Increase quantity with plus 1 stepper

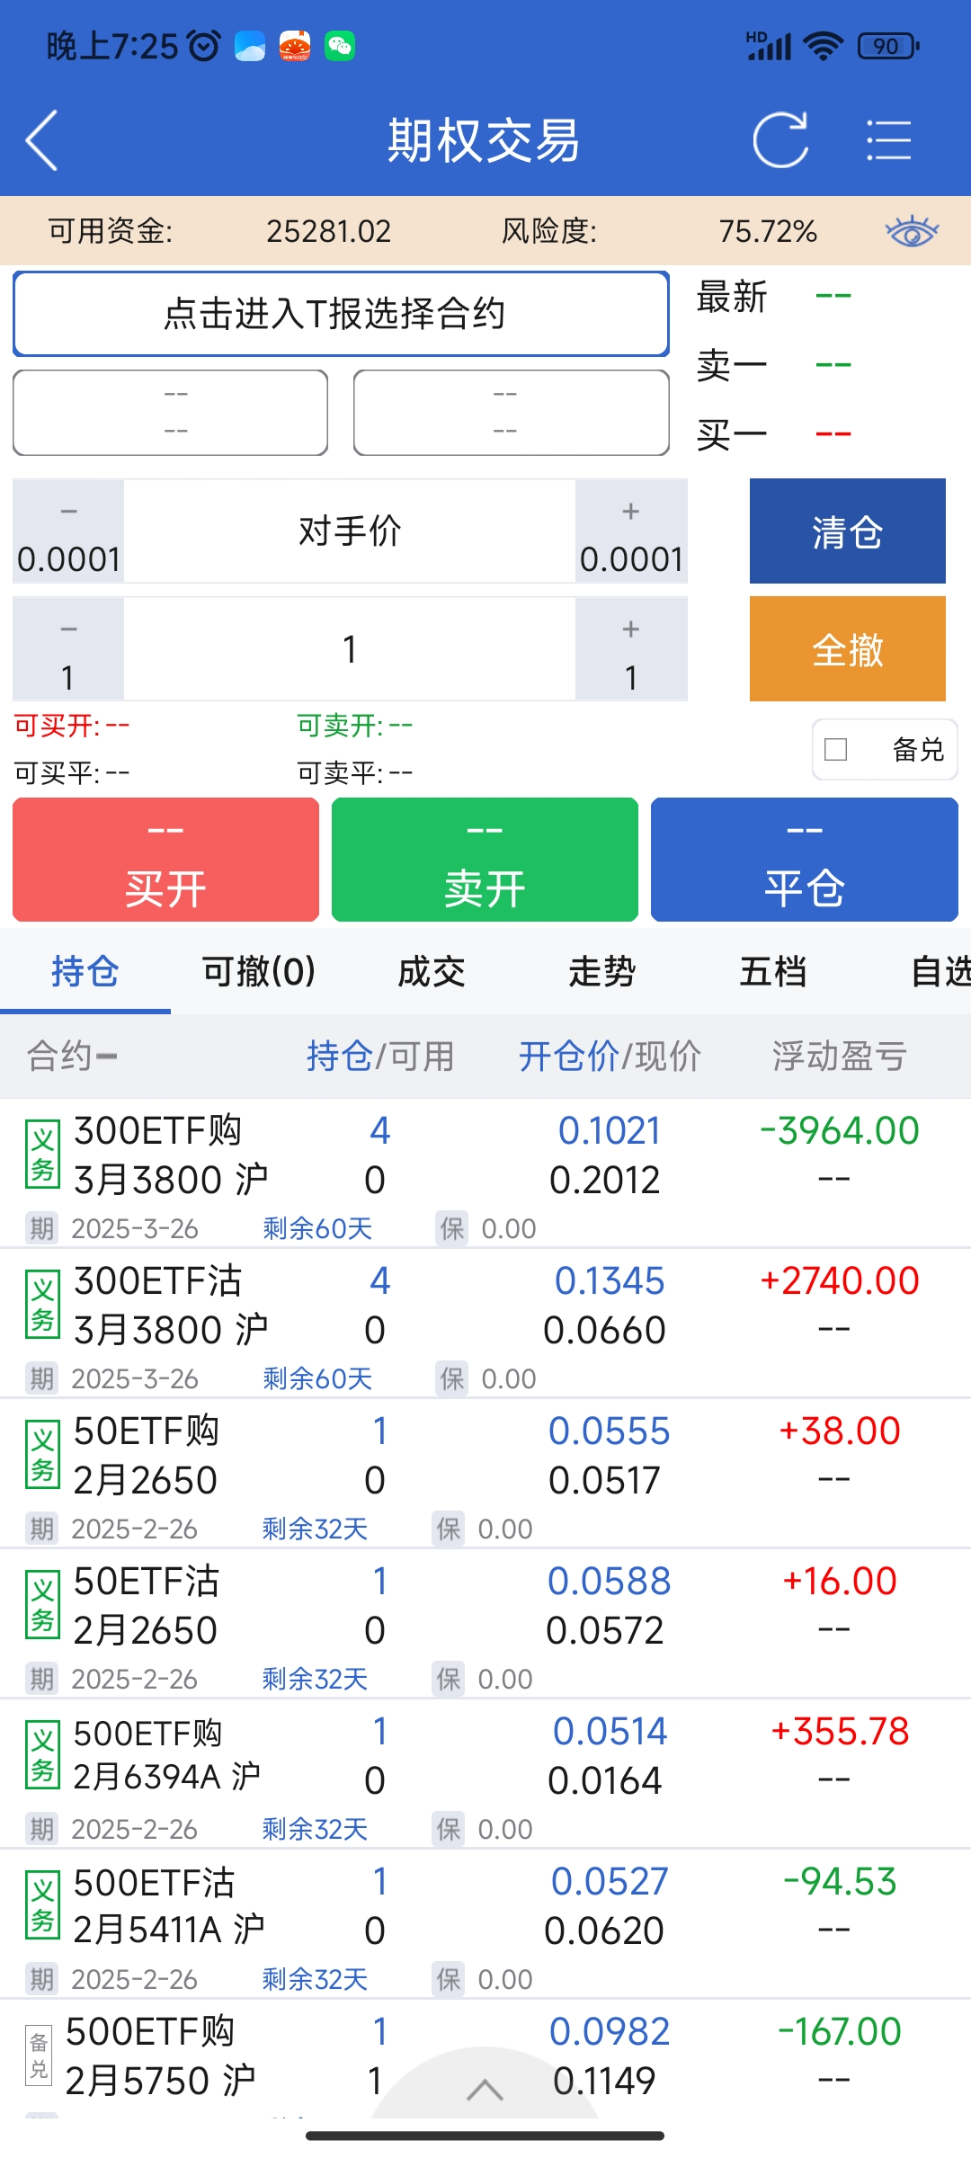(x=631, y=649)
